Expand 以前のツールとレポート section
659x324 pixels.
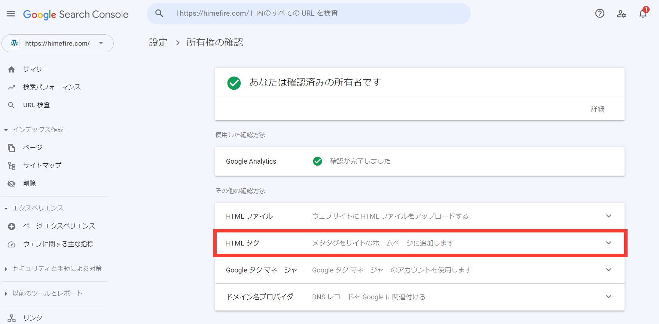tap(6, 293)
